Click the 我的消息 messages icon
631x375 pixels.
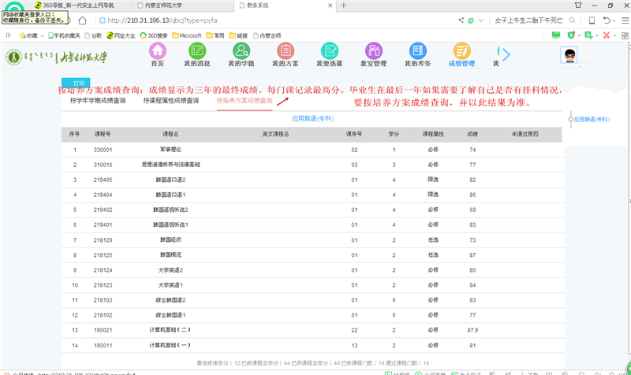click(x=197, y=52)
